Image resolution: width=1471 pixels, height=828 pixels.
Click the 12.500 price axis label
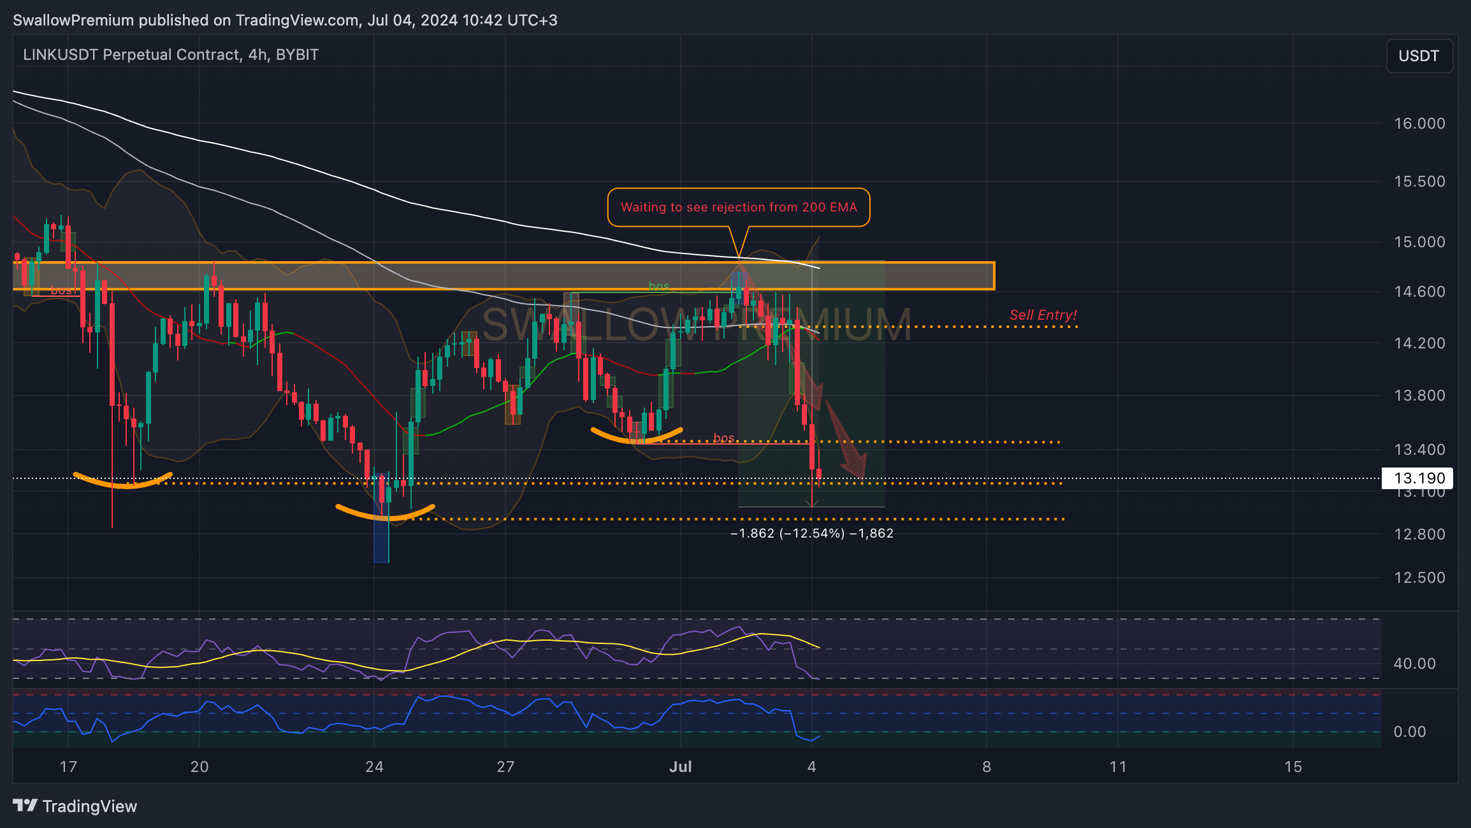[1419, 578]
